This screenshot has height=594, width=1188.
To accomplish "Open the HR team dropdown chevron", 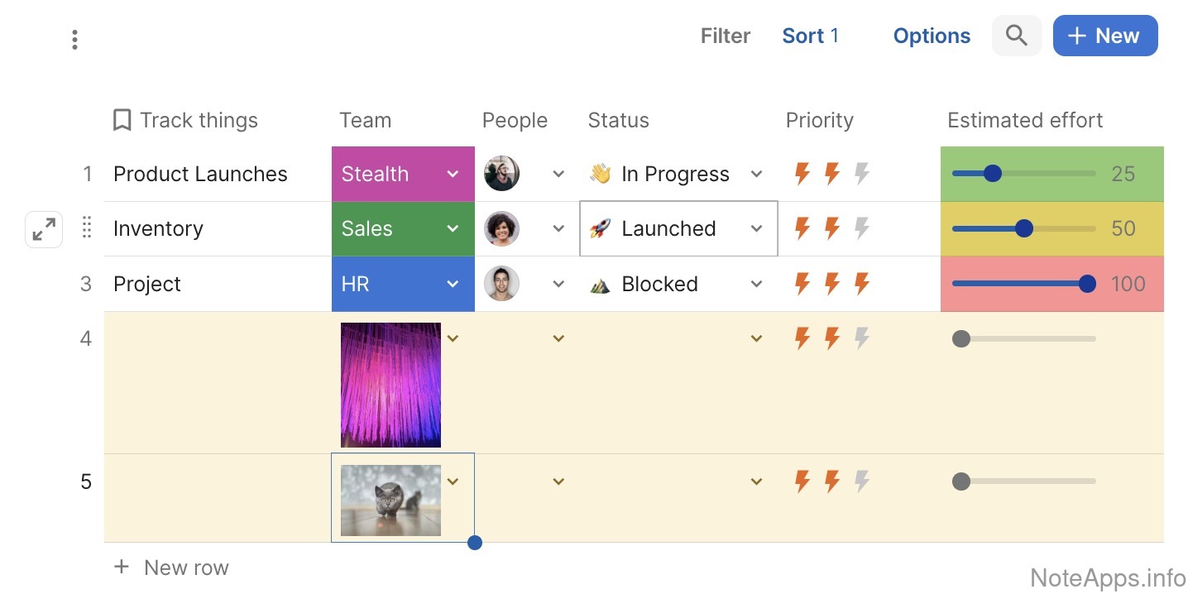I will pyautogui.click(x=453, y=284).
